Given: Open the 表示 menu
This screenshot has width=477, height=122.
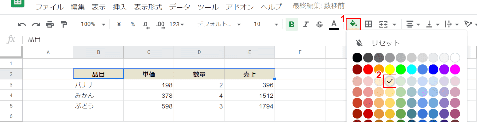Looking at the screenshot, I should 99,7.
